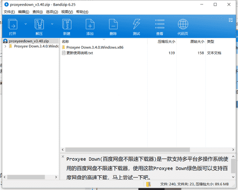This screenshot has width=238, height=190.
Task: Open the Edit (编辑) menu
Action: click(x=24, y=12)
